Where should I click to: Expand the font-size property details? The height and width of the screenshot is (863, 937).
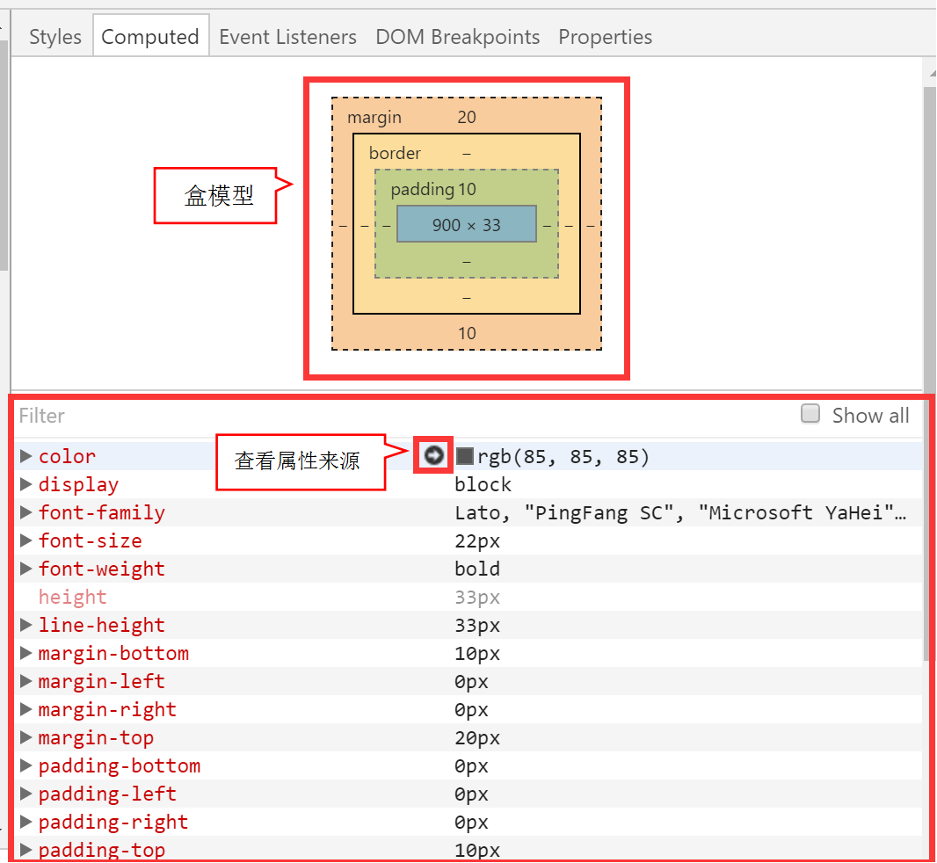point(26,540)
